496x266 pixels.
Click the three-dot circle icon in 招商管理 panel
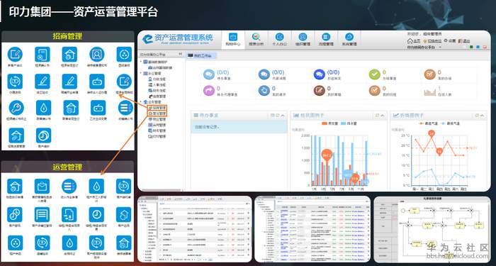pos(124,54)
